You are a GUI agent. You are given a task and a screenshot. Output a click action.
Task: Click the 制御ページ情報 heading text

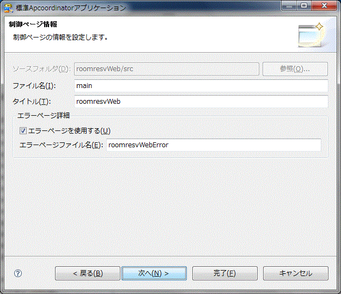(33, 24)
